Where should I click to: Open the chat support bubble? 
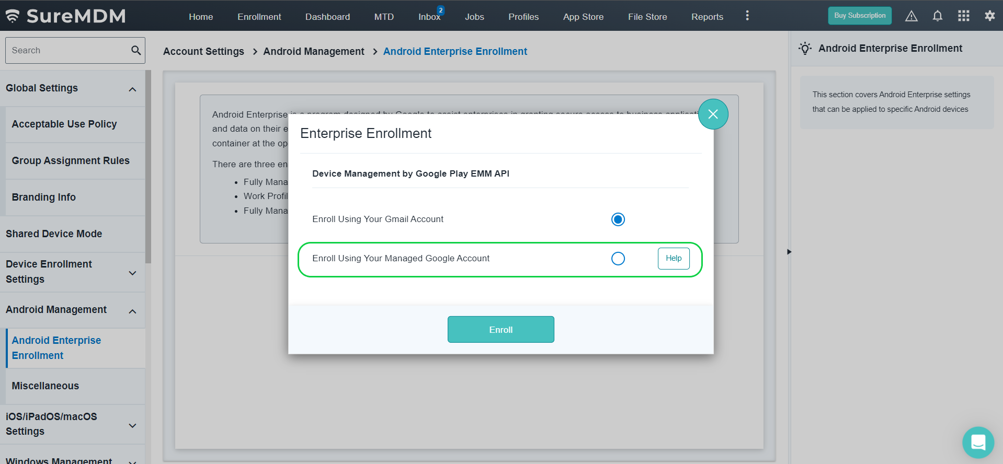pos(978,442)
